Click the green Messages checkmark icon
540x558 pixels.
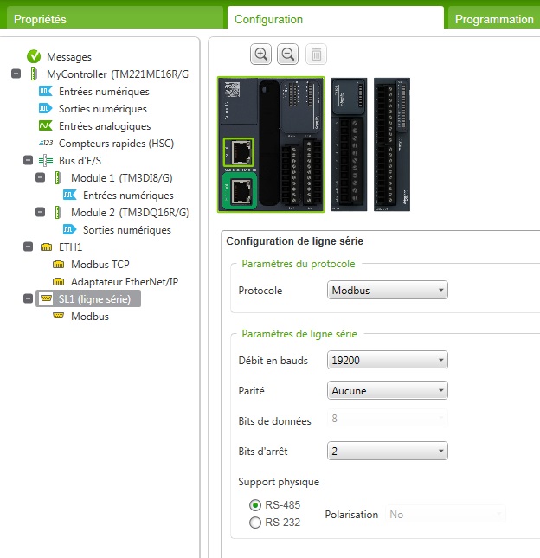(x=34, y=56)
